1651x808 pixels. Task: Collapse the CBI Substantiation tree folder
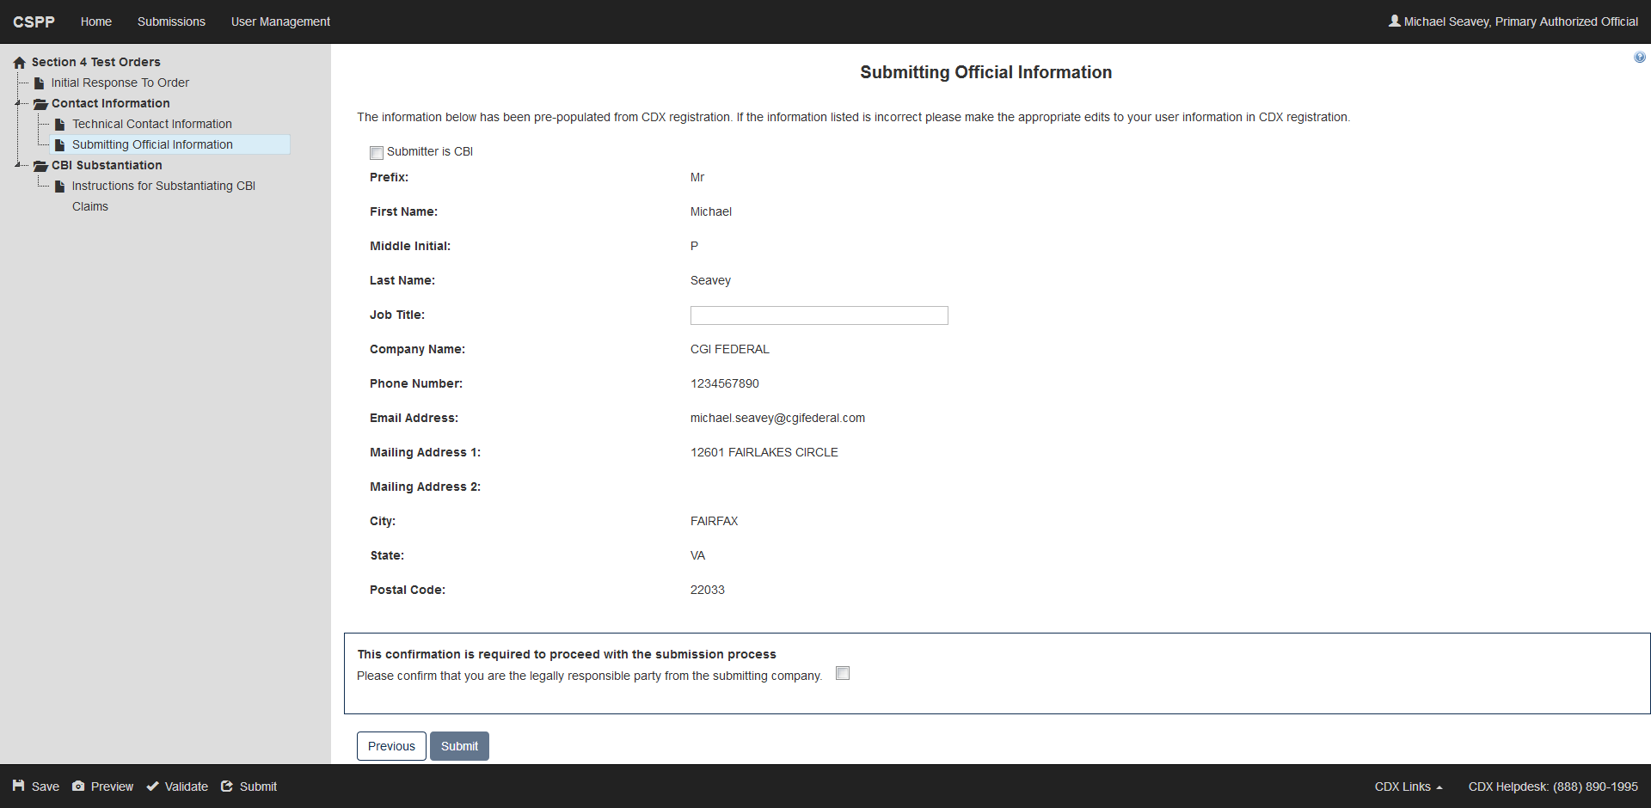click(x=18, y=165)
